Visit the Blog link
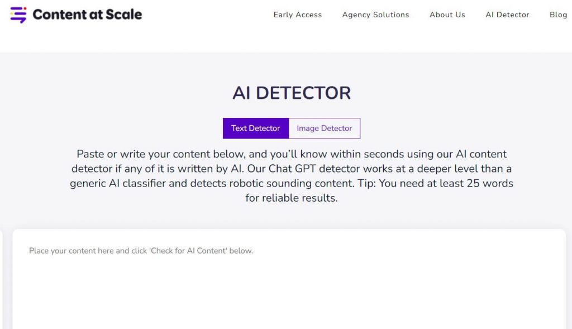This screenshot has width=572, height=329. click(x=558, y=15)
